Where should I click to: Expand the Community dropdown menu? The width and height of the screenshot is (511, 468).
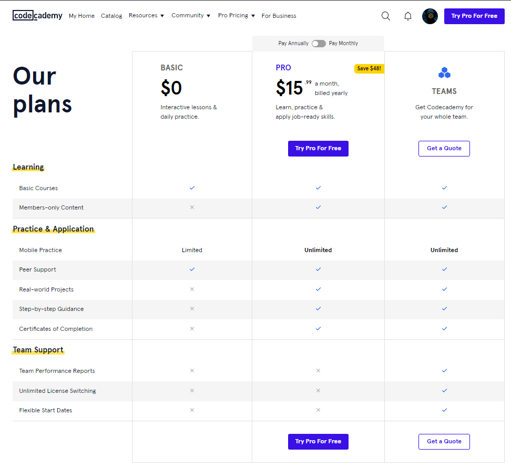click(191, 16)
